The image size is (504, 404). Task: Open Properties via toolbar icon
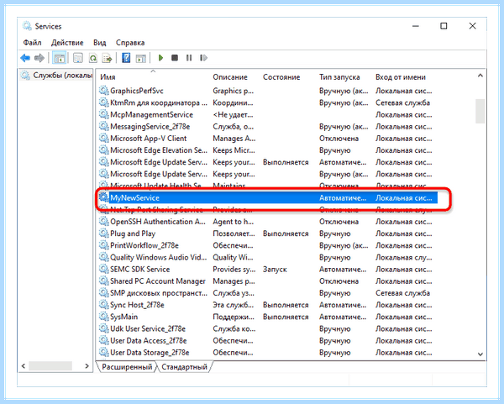point(78,58)
